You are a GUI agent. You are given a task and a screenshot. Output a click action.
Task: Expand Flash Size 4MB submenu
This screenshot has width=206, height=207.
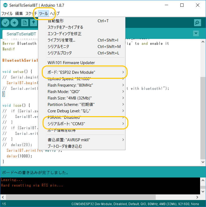point(82,98)
